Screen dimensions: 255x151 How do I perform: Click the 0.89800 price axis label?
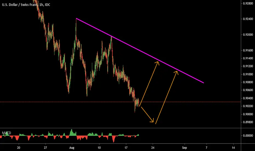pos(248,122)
